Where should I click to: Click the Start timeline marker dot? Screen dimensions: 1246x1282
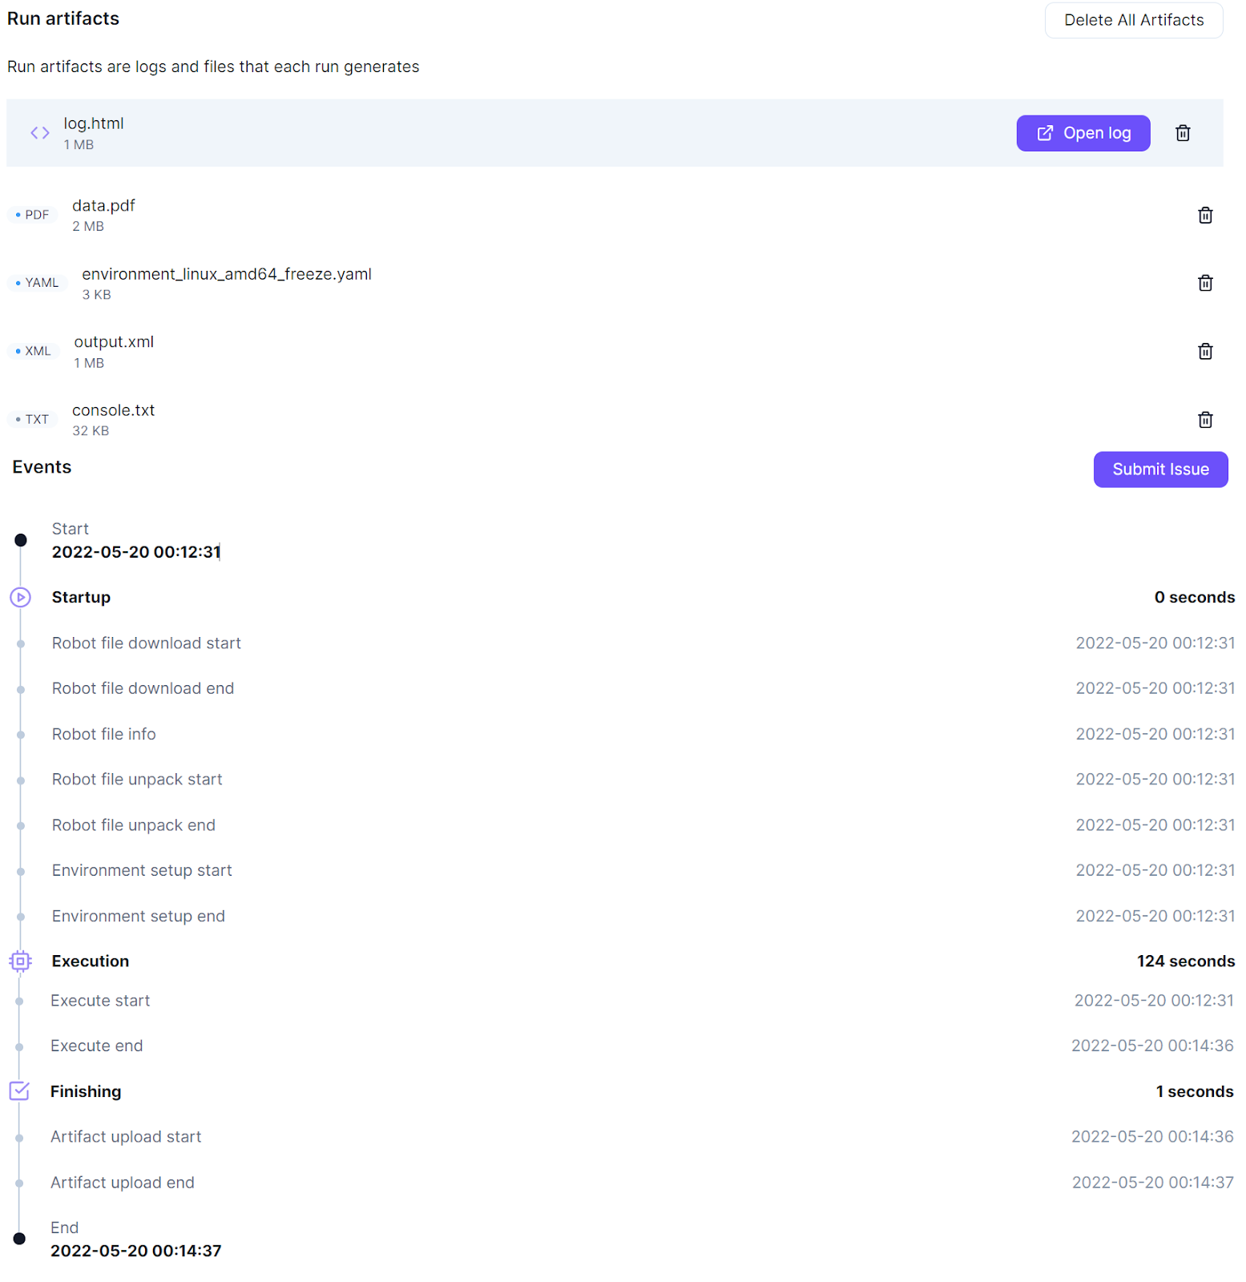[21, 540]
